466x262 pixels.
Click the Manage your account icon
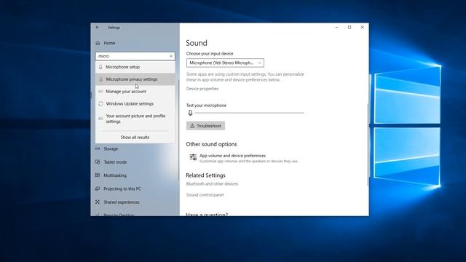[x=100, y=92]
